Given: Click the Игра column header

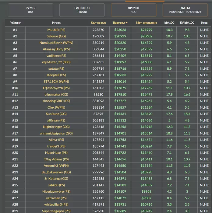Looking at the screenshot, I should pyautogui.click(x=204, y=23).
